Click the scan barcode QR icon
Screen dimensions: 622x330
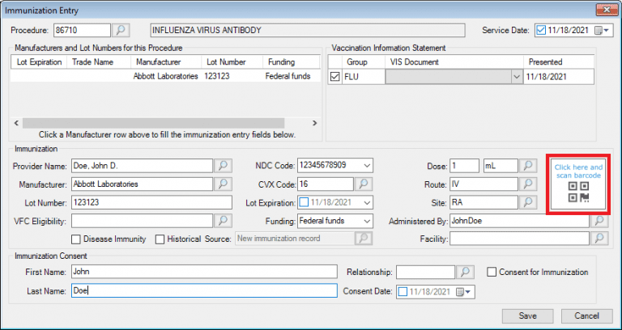click(577, 192)
